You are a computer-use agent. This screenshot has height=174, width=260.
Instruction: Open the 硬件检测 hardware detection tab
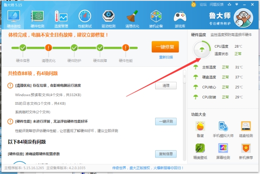click(38, 18)
